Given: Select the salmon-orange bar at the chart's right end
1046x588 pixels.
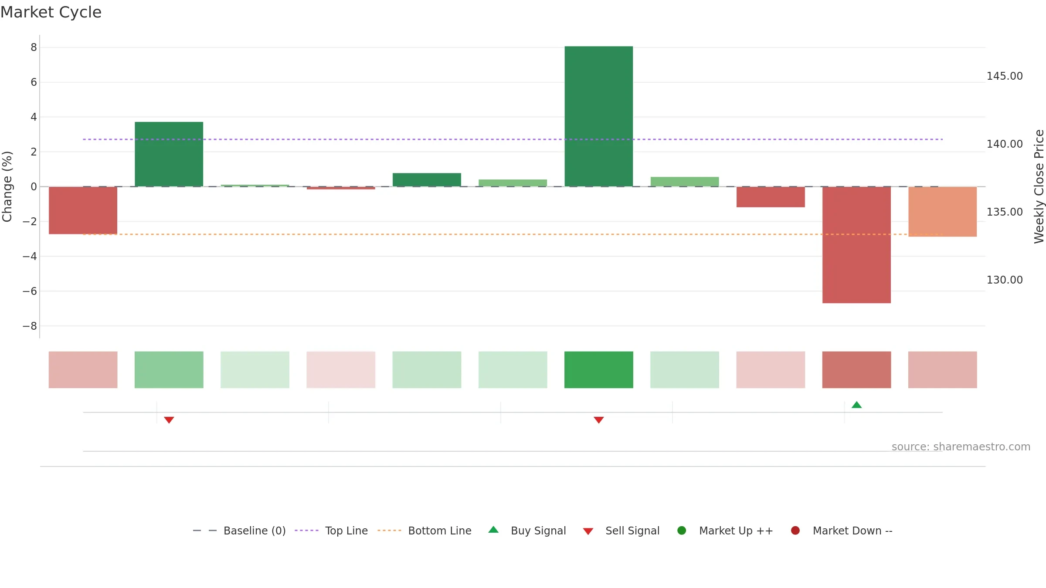Looking at the screenshot, I should [943, 212].
